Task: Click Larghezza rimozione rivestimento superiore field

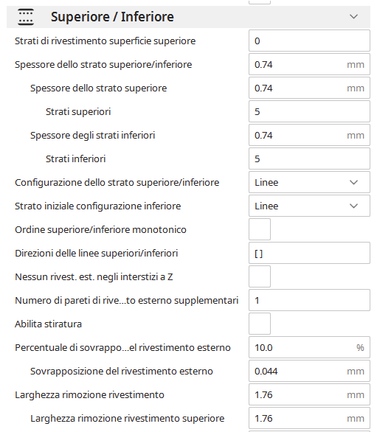Action: coord(309,418)
